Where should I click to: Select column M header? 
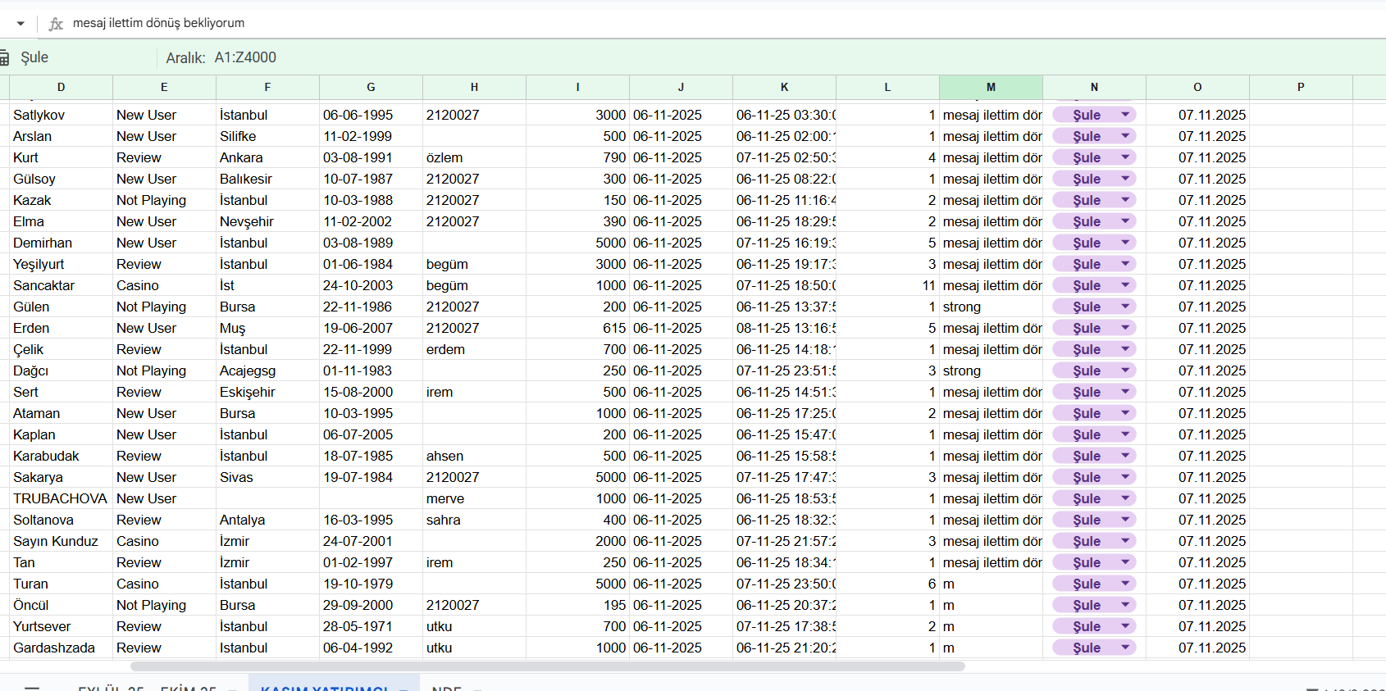click(991, 87)
